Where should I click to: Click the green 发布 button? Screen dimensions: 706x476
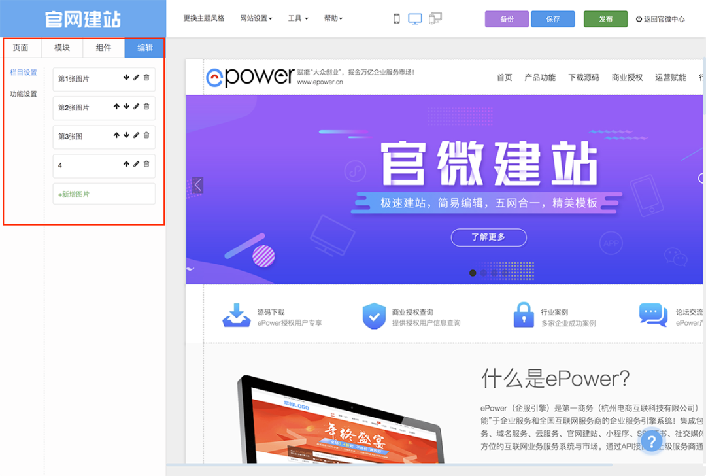(x=605, y=19)
